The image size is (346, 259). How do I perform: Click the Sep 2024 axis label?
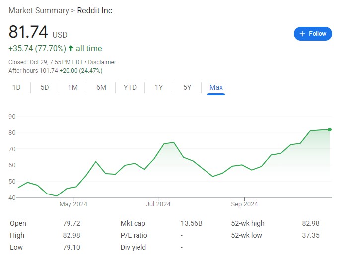click(x=244, y=204)
